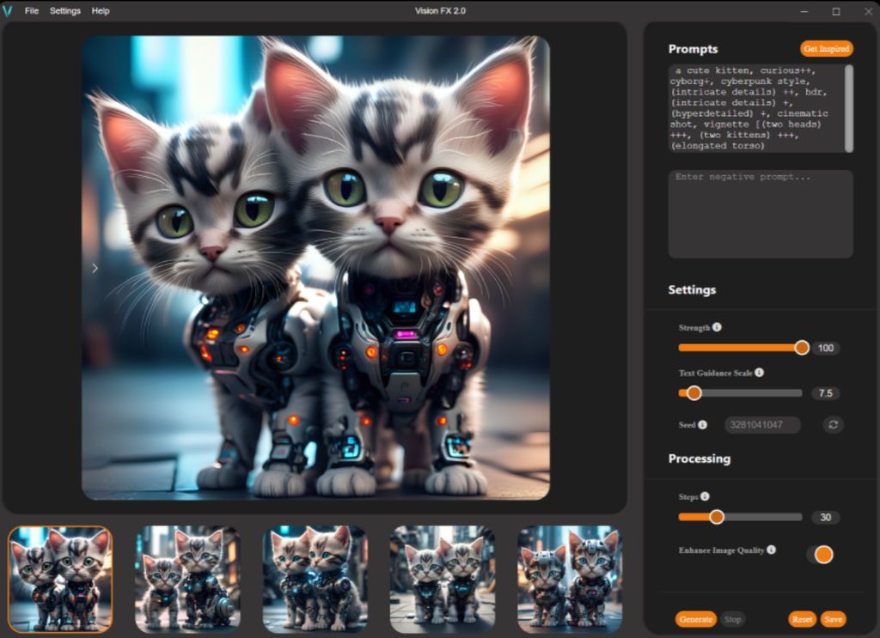Save the current image settings

pos(833,618)
